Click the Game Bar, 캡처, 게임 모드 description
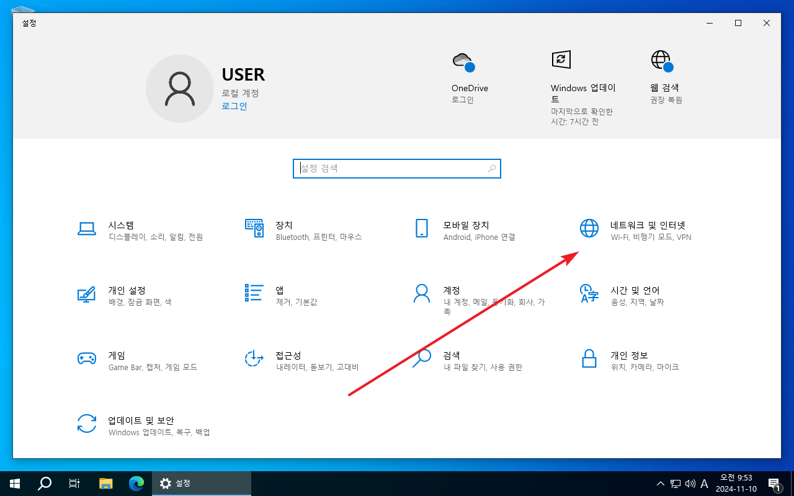 pyautogui.click(x=153, y=367)
